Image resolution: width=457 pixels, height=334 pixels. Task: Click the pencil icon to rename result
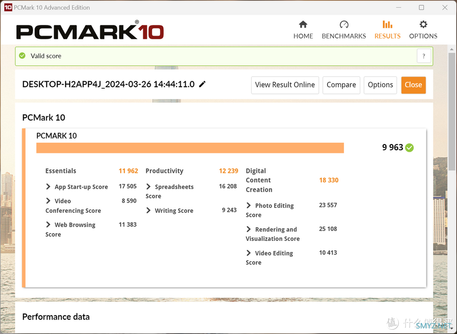pyautogui.click(x=202, y=84)
